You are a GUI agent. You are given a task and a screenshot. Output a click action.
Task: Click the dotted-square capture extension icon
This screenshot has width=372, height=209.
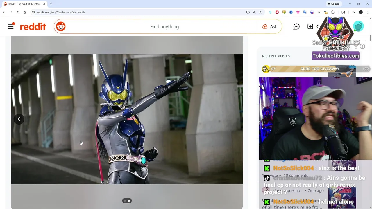(319, 12)
